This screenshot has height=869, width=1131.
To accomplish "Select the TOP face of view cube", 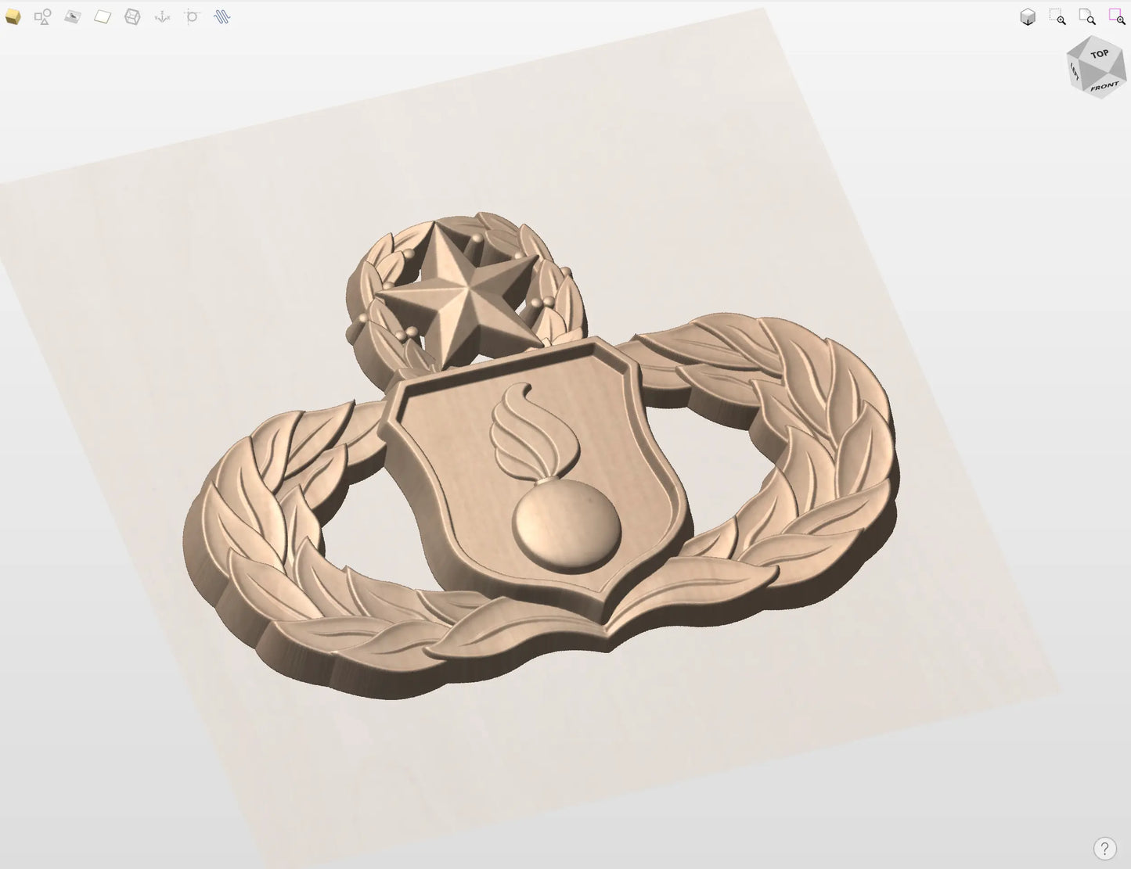I will click(1100, 55).
